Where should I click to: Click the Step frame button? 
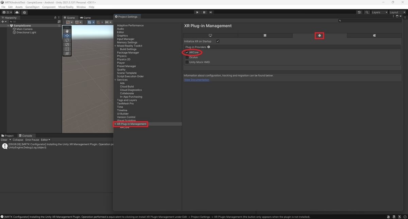[211, 12]
